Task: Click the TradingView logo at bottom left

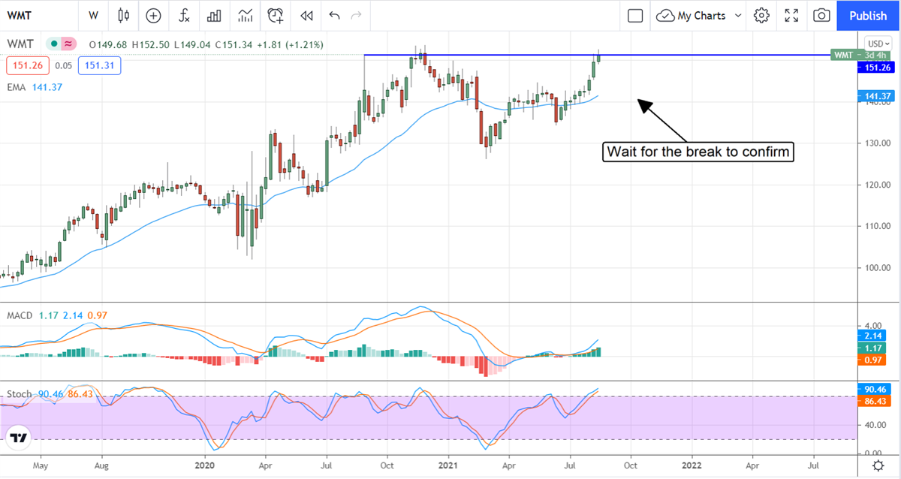Action: tap(20, 438)
